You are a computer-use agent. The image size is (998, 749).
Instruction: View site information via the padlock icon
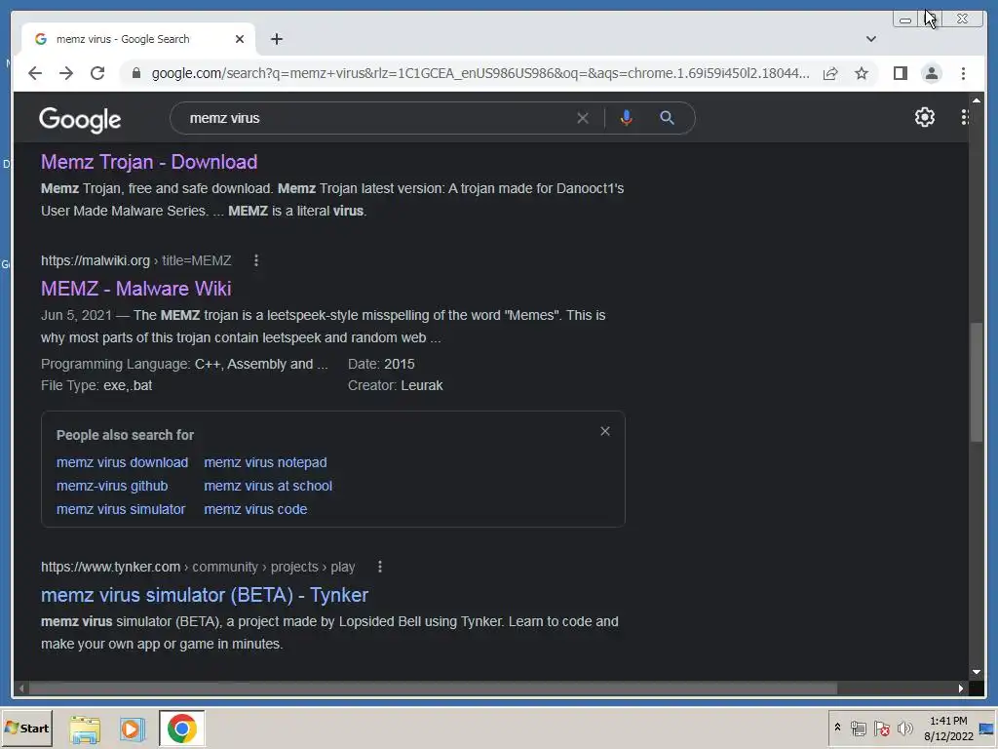point(135,73)
